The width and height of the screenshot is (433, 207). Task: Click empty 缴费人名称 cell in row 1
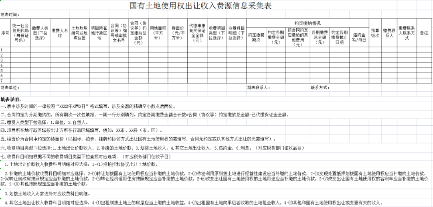[x=60, y=50]
